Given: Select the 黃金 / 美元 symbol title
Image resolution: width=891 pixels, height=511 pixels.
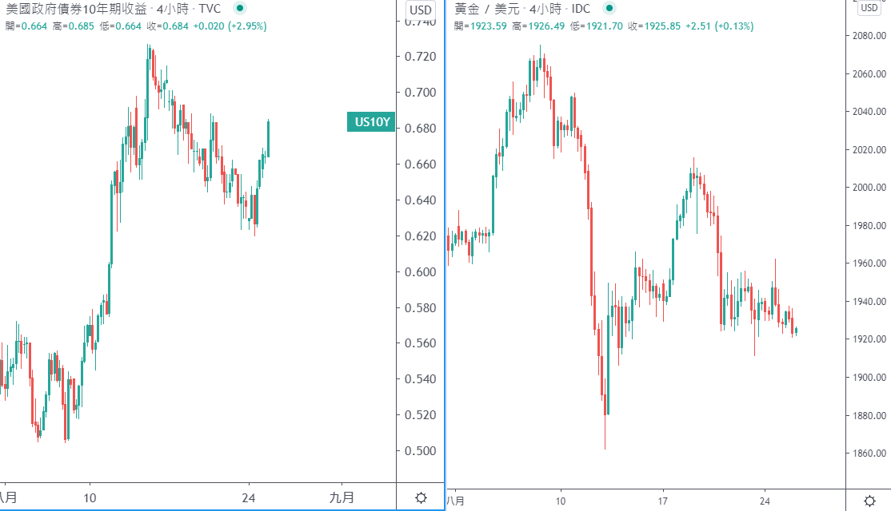Looking at the screenshot, I should 485,9.
